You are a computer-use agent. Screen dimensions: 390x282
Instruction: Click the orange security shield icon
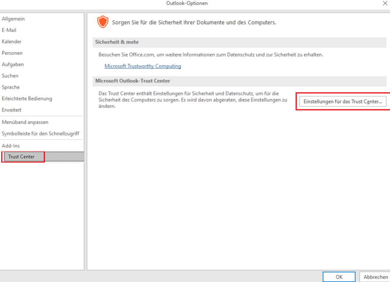[103, 22]
